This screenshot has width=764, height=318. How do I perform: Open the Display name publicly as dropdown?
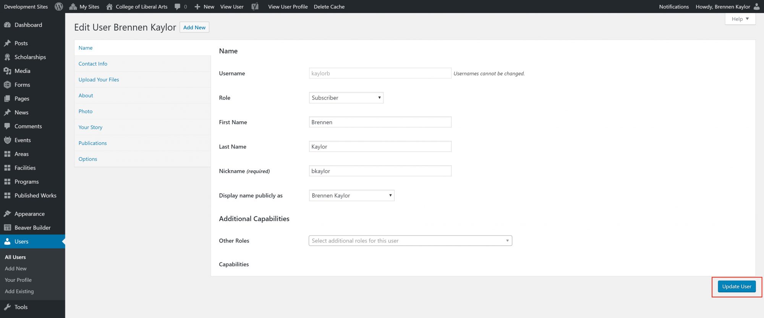351,195
